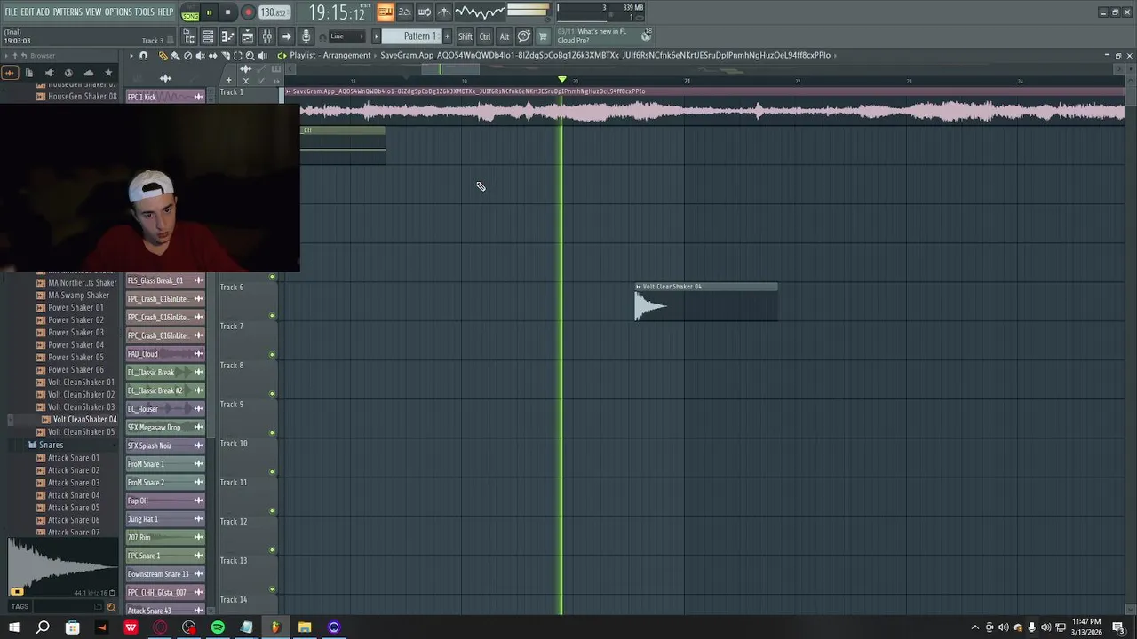Open the Piano roll icon

click(227, 36)
